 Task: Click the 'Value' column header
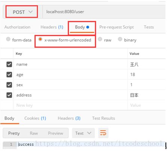pos(134,54)
